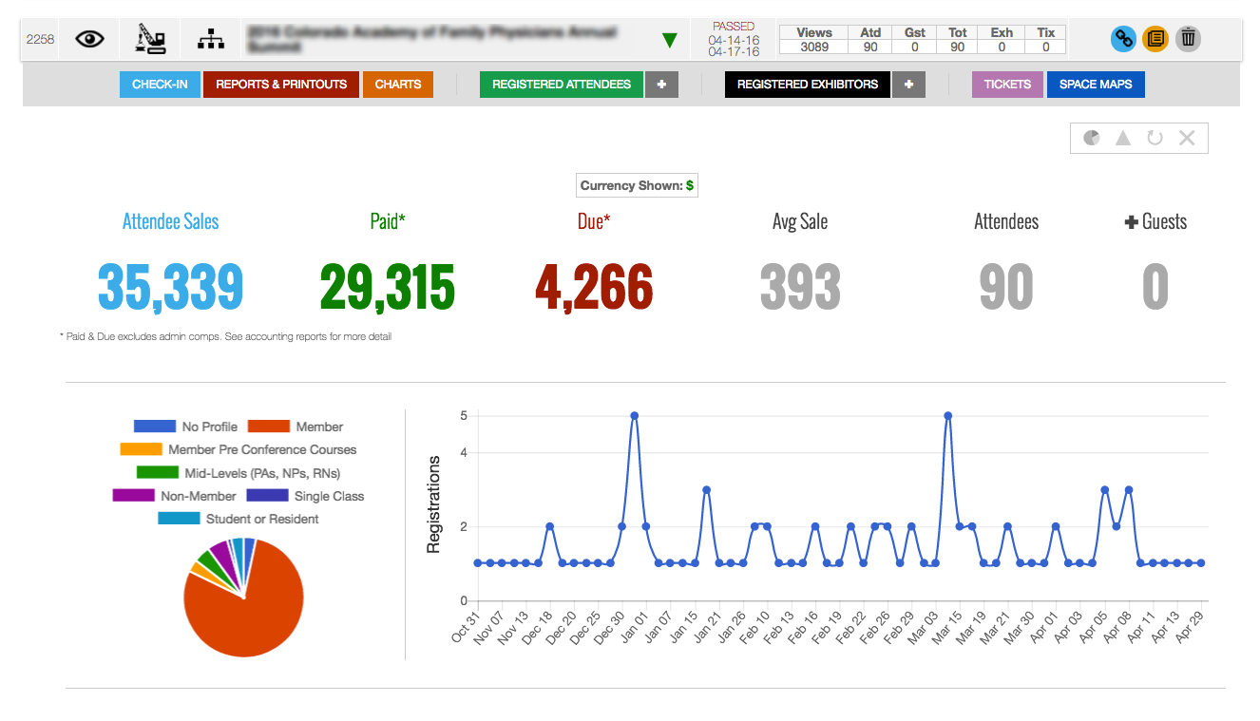Click the gray pie chart icon
Viewport: 1260px width, 721px height.
[x=1092, y=138]
